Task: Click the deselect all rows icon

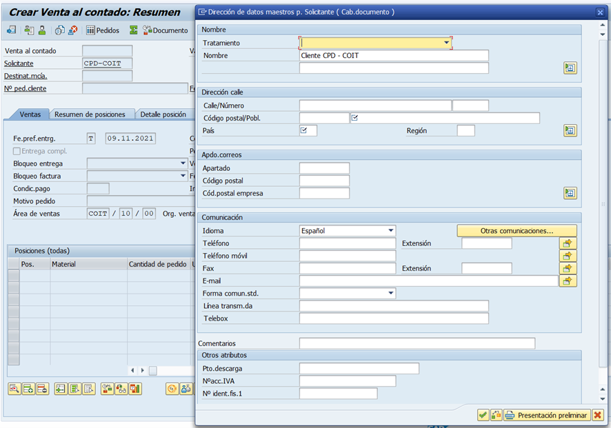Action: (89, 388)
